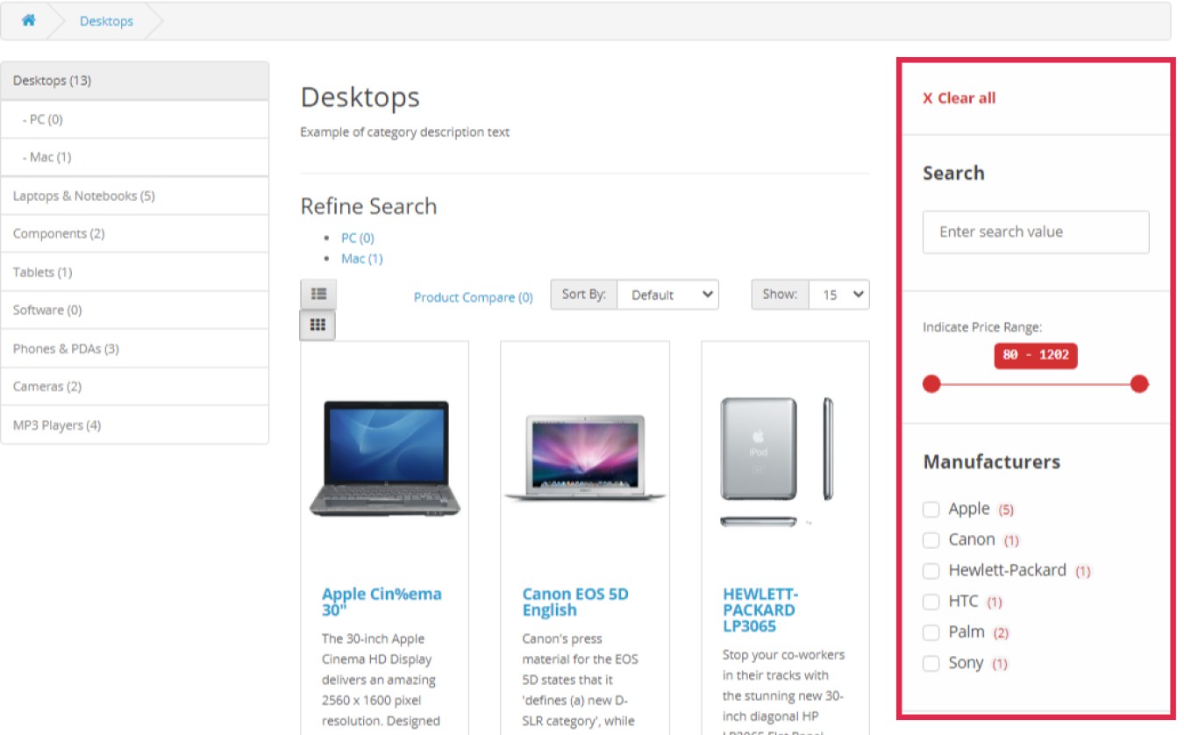
Task: Open the Show items count dropdown
Action: coord(838,295)
